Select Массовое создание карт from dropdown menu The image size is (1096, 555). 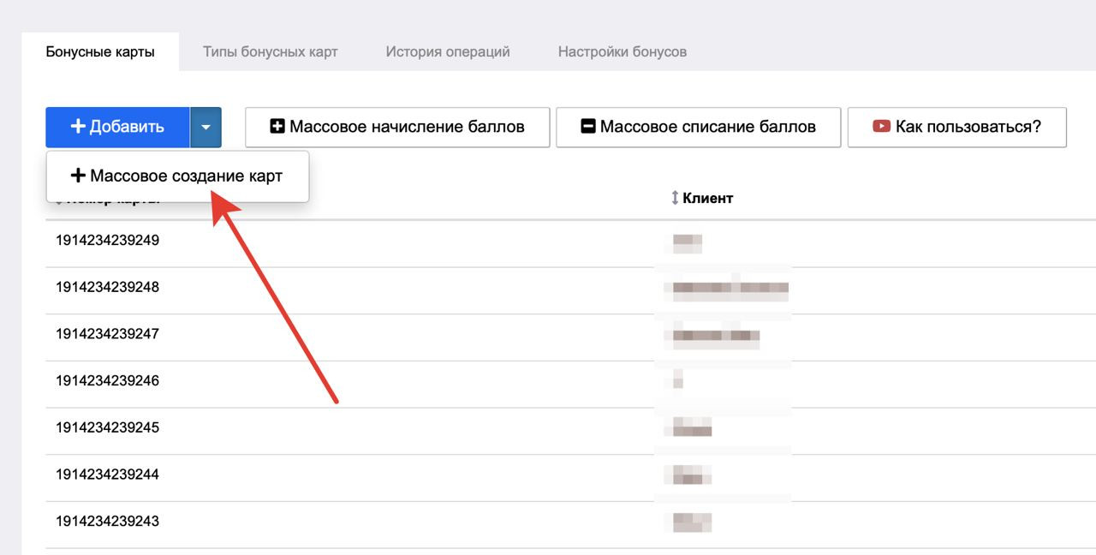click(x=186, y=176)
